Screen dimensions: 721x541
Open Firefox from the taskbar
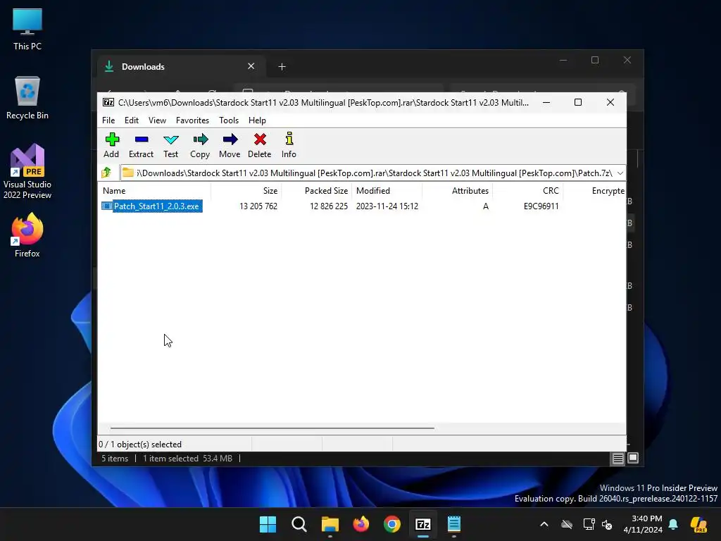[361, 524]
